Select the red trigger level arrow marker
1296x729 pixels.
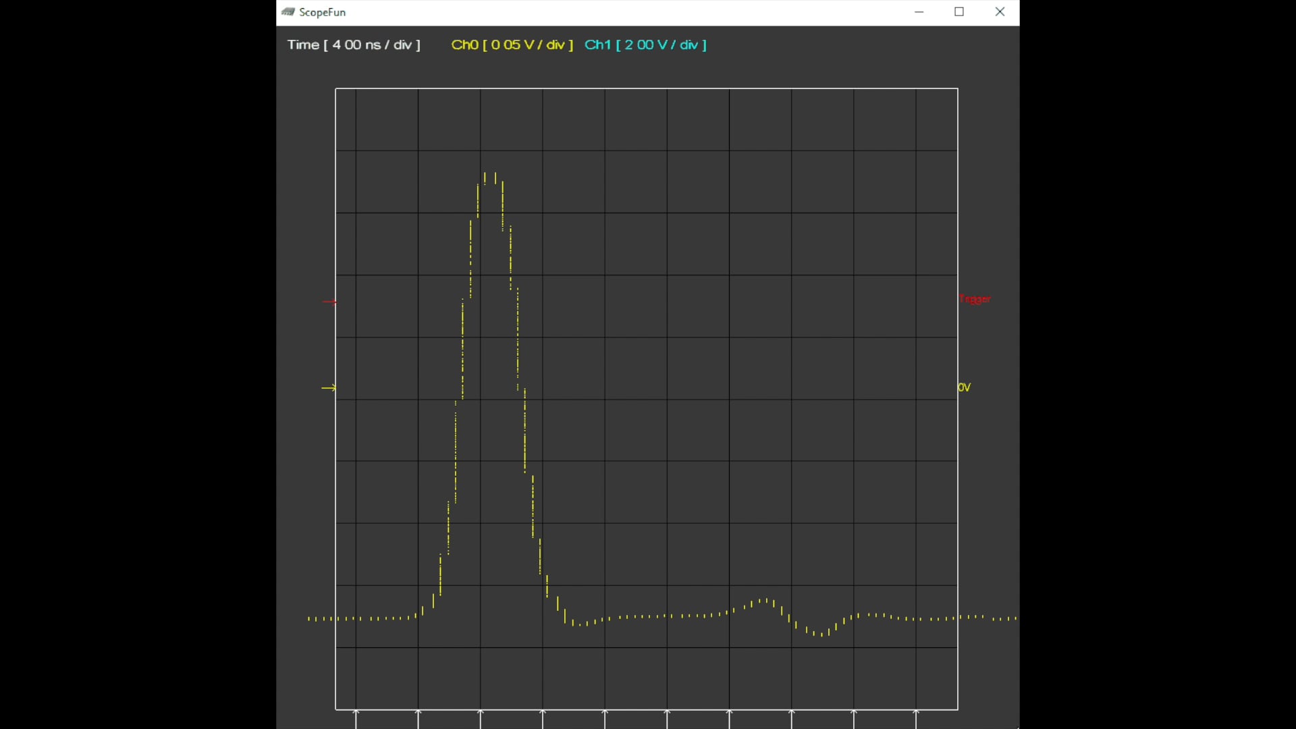point(329,302)
